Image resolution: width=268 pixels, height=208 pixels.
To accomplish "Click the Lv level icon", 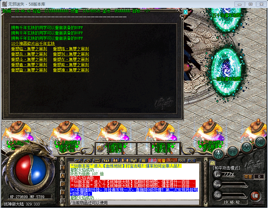I will pos(217,174).
